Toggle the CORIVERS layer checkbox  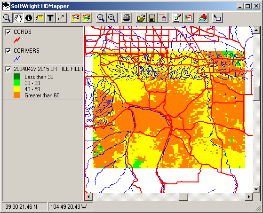[8, 51]
